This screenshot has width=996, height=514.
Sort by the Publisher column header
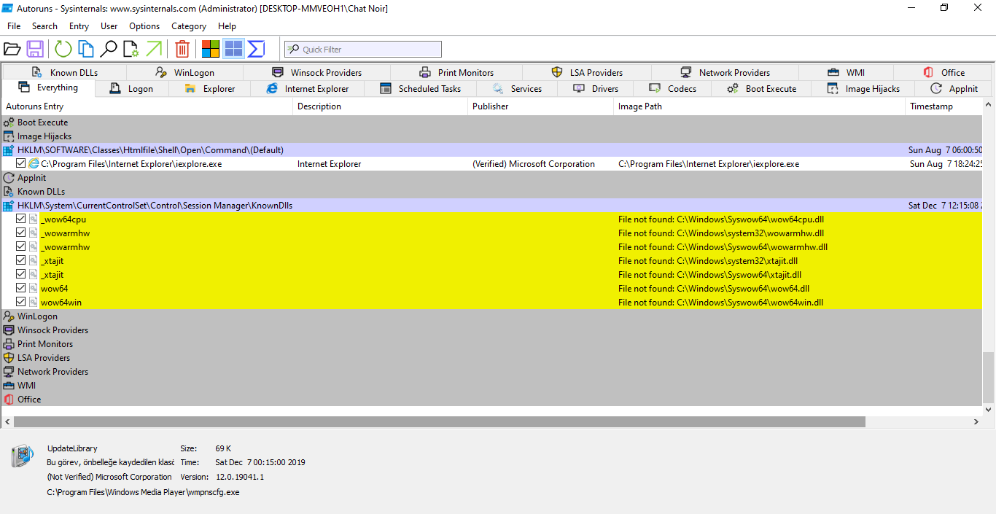541,106
